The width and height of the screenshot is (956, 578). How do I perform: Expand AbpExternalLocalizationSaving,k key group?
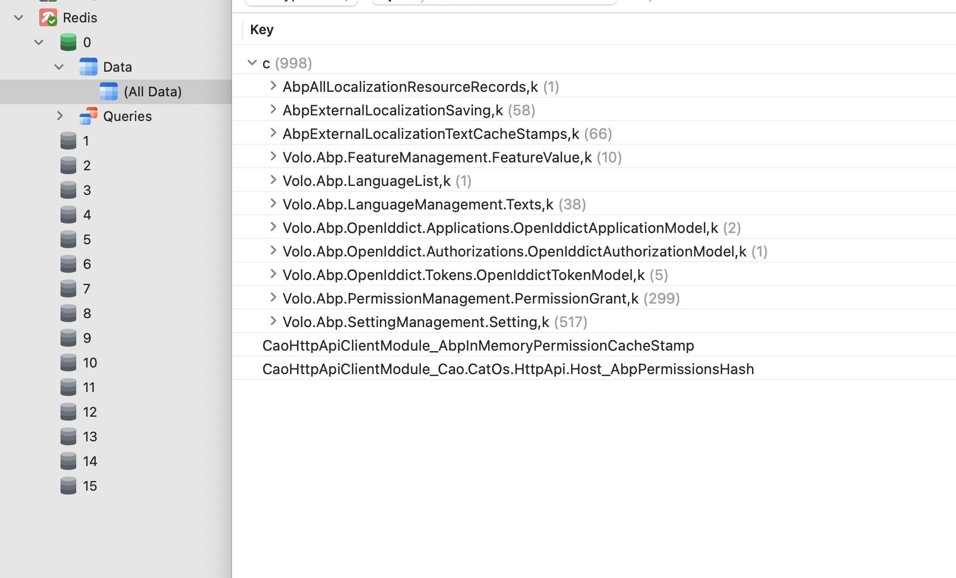point(273,109)
